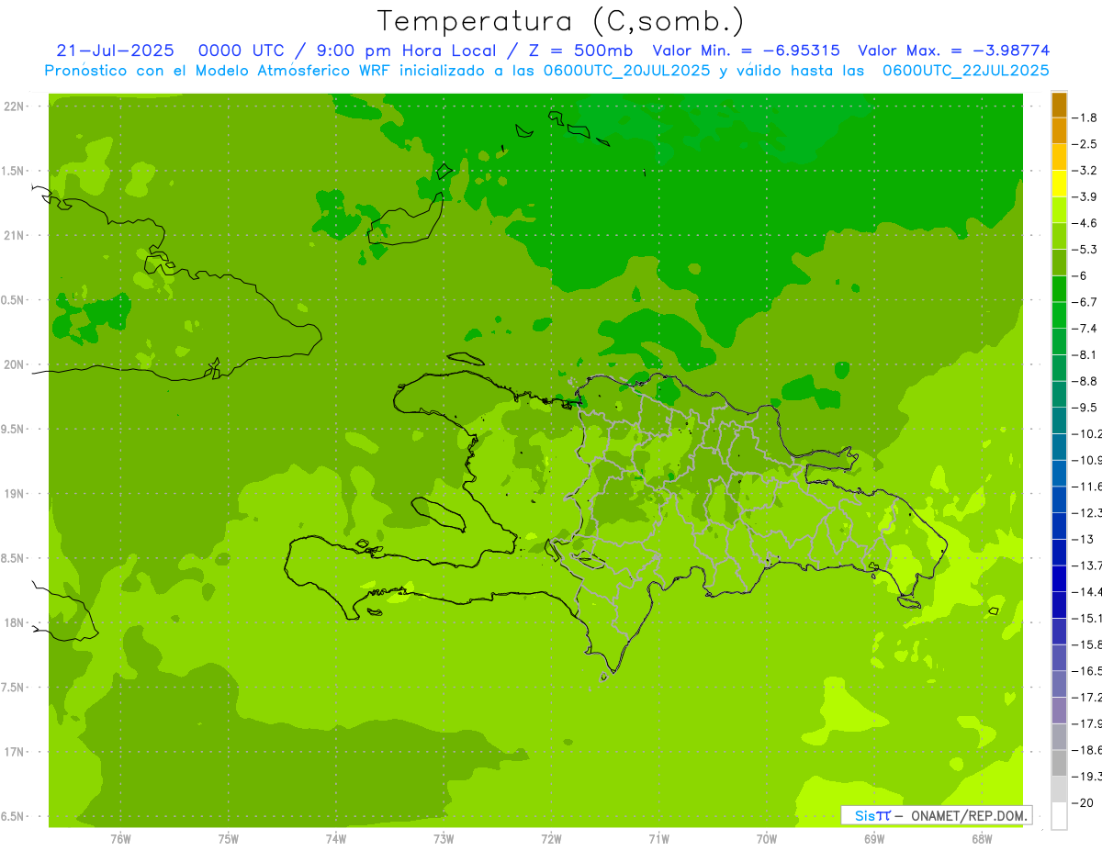Click the '-20' legend value
Viewport: 1102px width, 851px height.
[x=1083, y=803]
